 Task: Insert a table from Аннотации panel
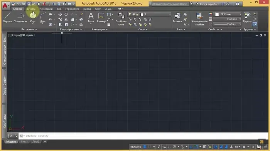(x=109, y=25)
